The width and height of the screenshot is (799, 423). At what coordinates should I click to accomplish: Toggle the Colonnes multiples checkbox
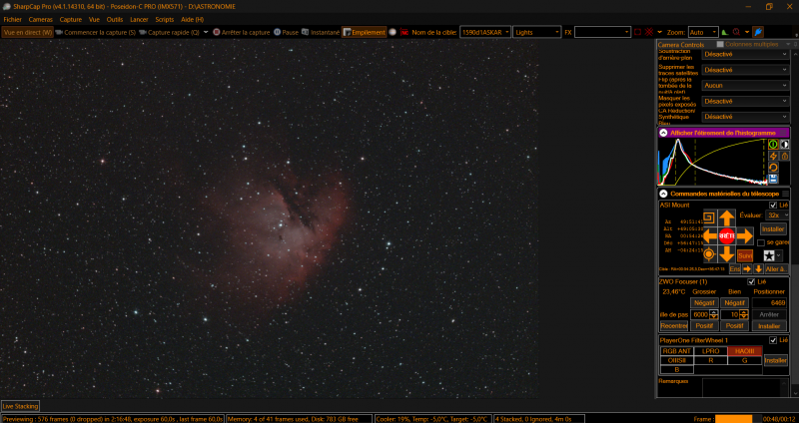coord(720,44)
